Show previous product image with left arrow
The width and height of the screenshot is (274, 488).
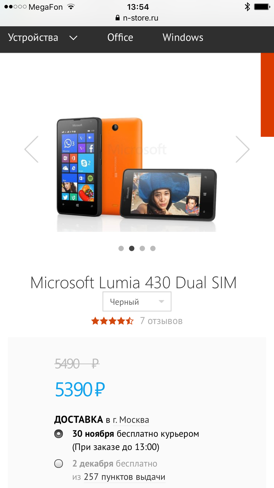(31, 149)
